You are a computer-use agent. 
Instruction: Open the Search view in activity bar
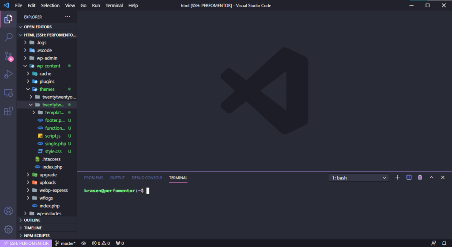(x=8, y=37)
